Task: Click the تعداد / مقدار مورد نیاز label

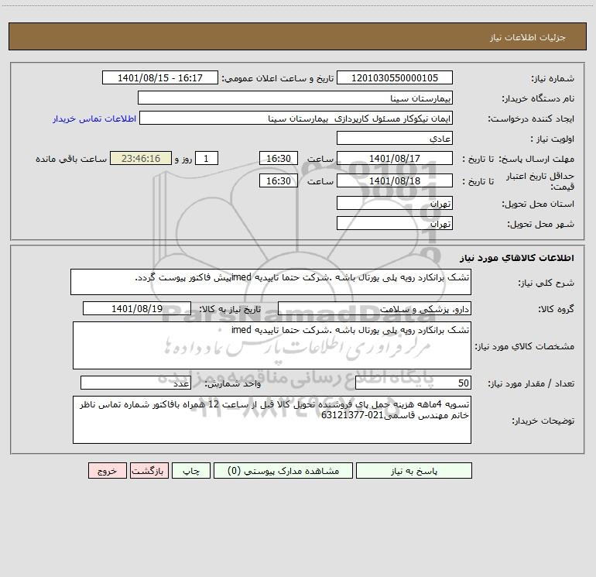Action: click(x=531, y=383)
